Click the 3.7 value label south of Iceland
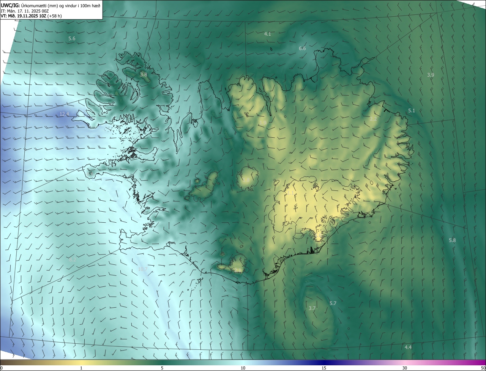486x371 pixels. pos(312,308)
